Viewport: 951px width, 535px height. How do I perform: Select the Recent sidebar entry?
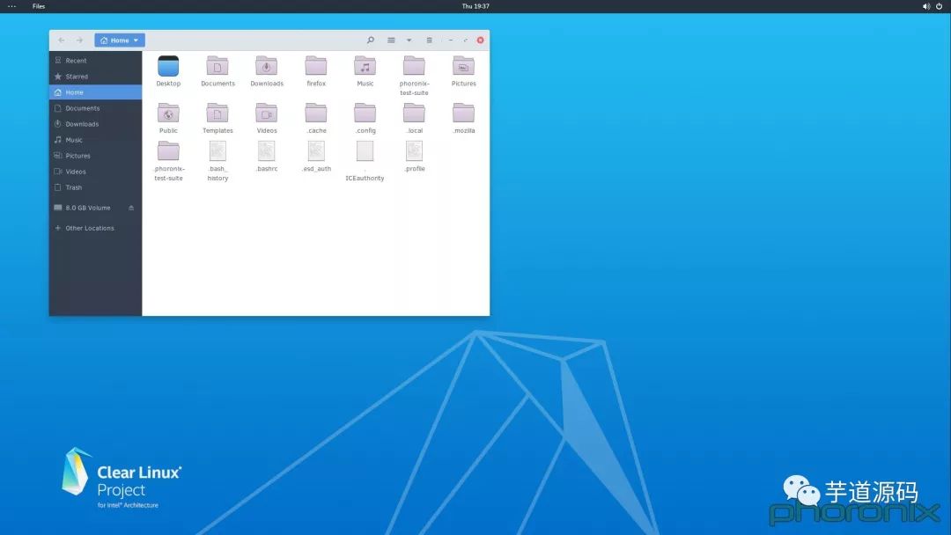pyautogui.click(x=74, y=60)
